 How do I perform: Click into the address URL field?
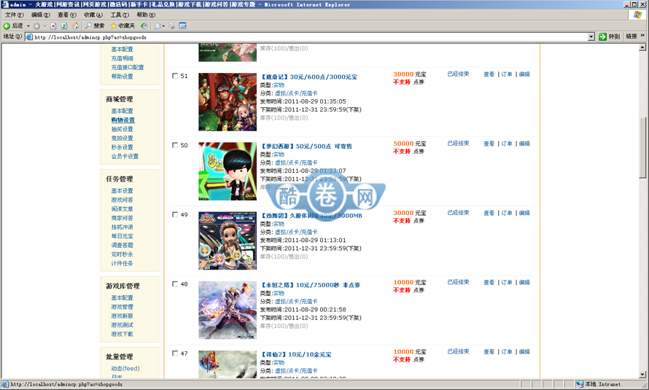tap(311, 36)
